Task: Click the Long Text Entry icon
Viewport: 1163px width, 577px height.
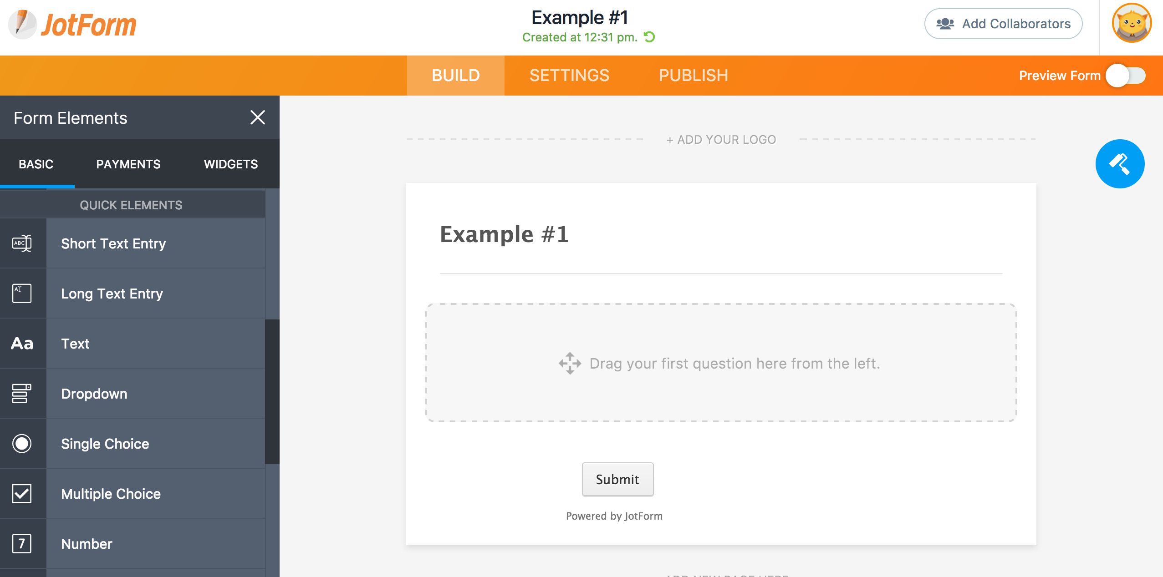Action: coord(21,293)
